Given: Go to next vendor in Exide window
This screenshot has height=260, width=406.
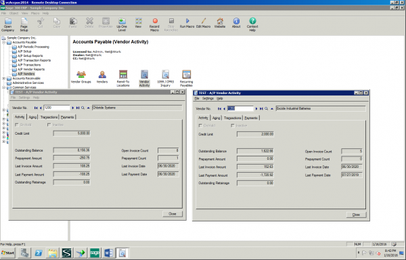Looking at the screenshot, I should point(256,108).
